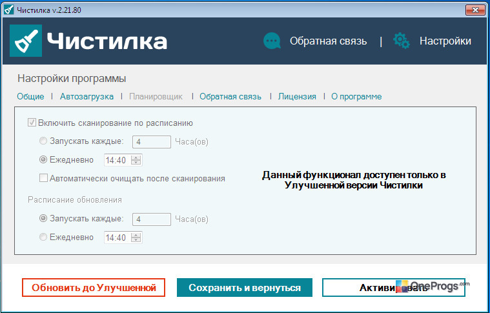The image size is (490, 313).
Task: Click Сохранить и вернуться button
Action: click(x=245, y=287)
